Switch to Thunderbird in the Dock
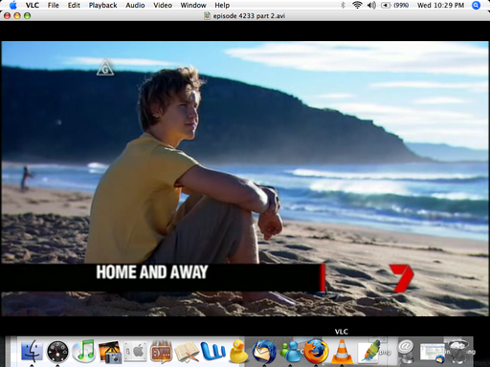This screenshot has width=490, height=367. pos(264,352)
